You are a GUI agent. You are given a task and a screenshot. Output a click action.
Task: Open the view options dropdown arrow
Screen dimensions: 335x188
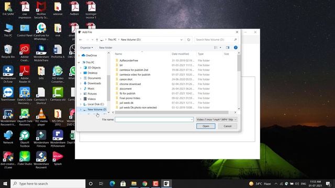coord(220,48)
